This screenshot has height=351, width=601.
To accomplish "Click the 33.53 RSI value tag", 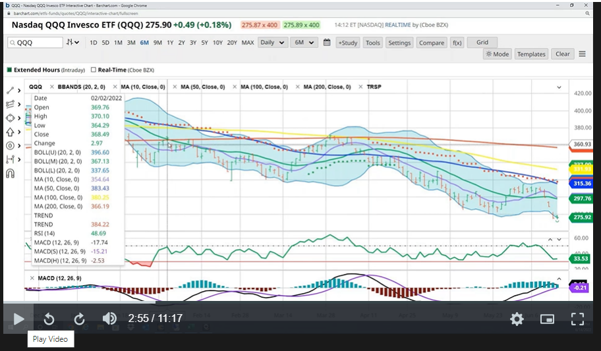I will 581,259.
